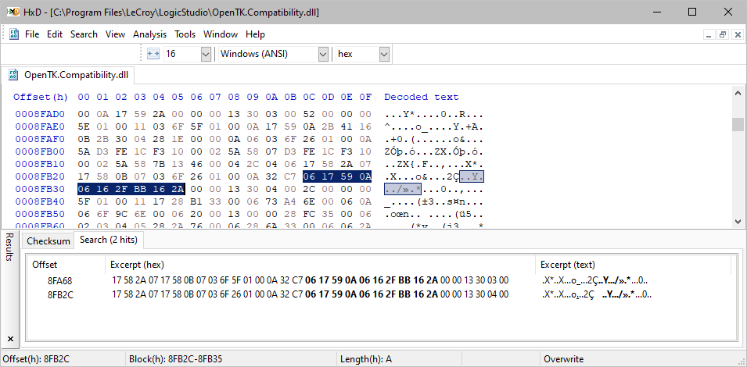747x367 pixels.
Task: Open the hex offset base dropdown
Action: [385, 54]
